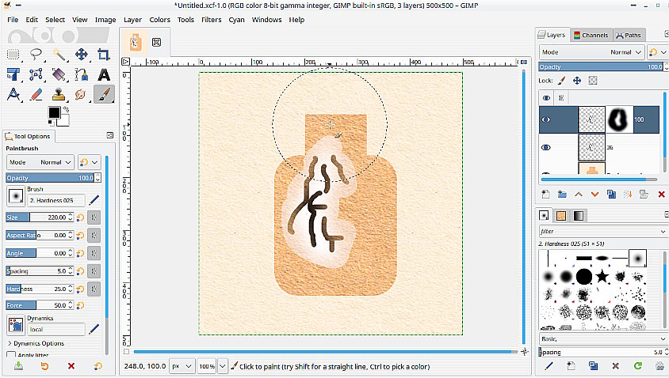Open the Layers panel Mode dropdown

coord(591,52)
